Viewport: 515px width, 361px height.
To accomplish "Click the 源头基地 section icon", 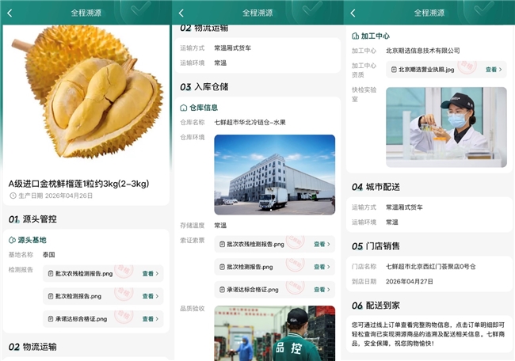I will pyautogui.click(x=12, y=240).
